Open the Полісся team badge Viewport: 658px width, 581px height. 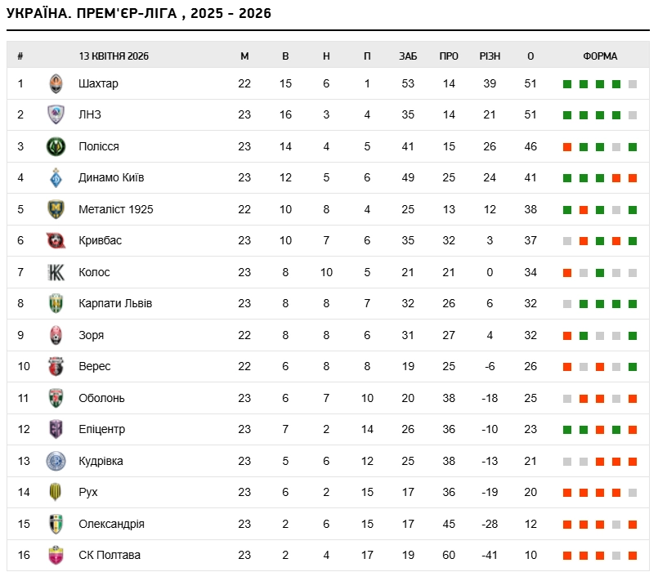click(56, 146)
